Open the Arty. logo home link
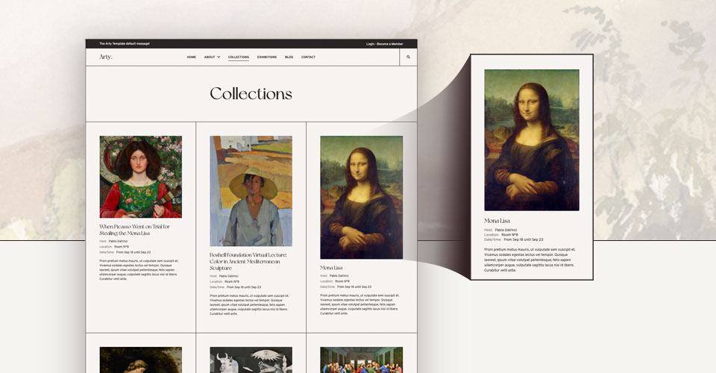The width and height of the screenshot is (716, 373). point(105,57)
